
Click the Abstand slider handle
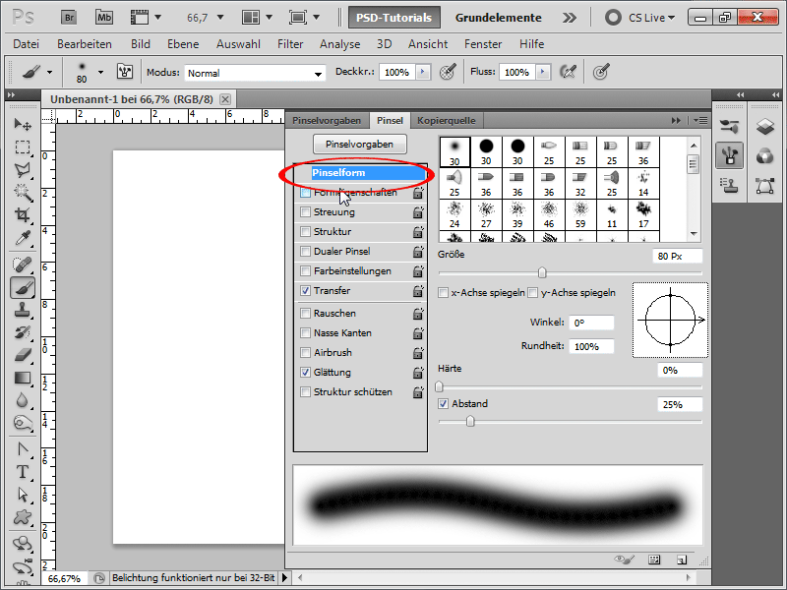pos(470,422)
